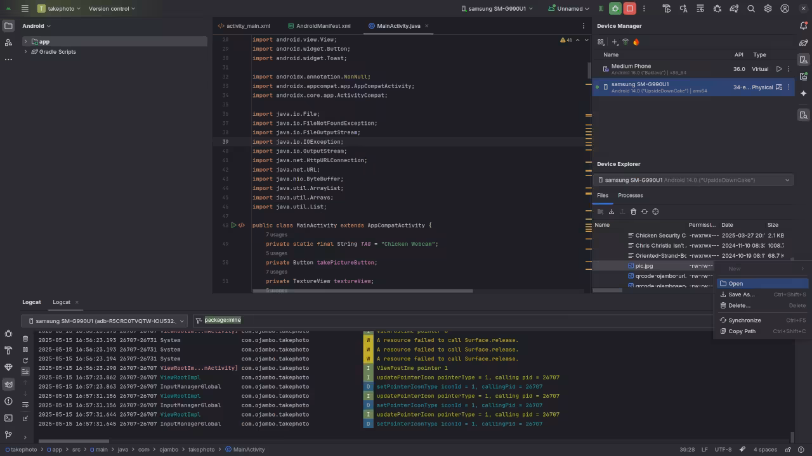
Task: Switch to activity_main.xml tab
Action: (x=244, y=26)
